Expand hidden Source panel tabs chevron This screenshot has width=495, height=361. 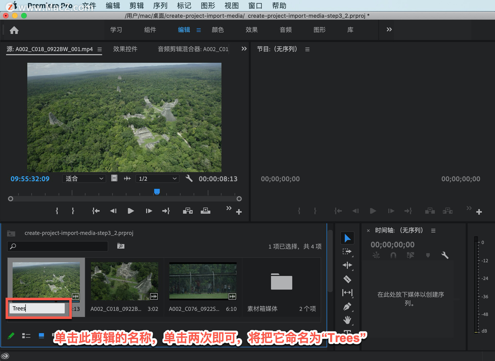[x=244, y=49]
